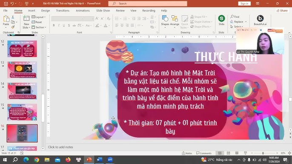
Task: Click Find in Editing group
Action: 235,17
